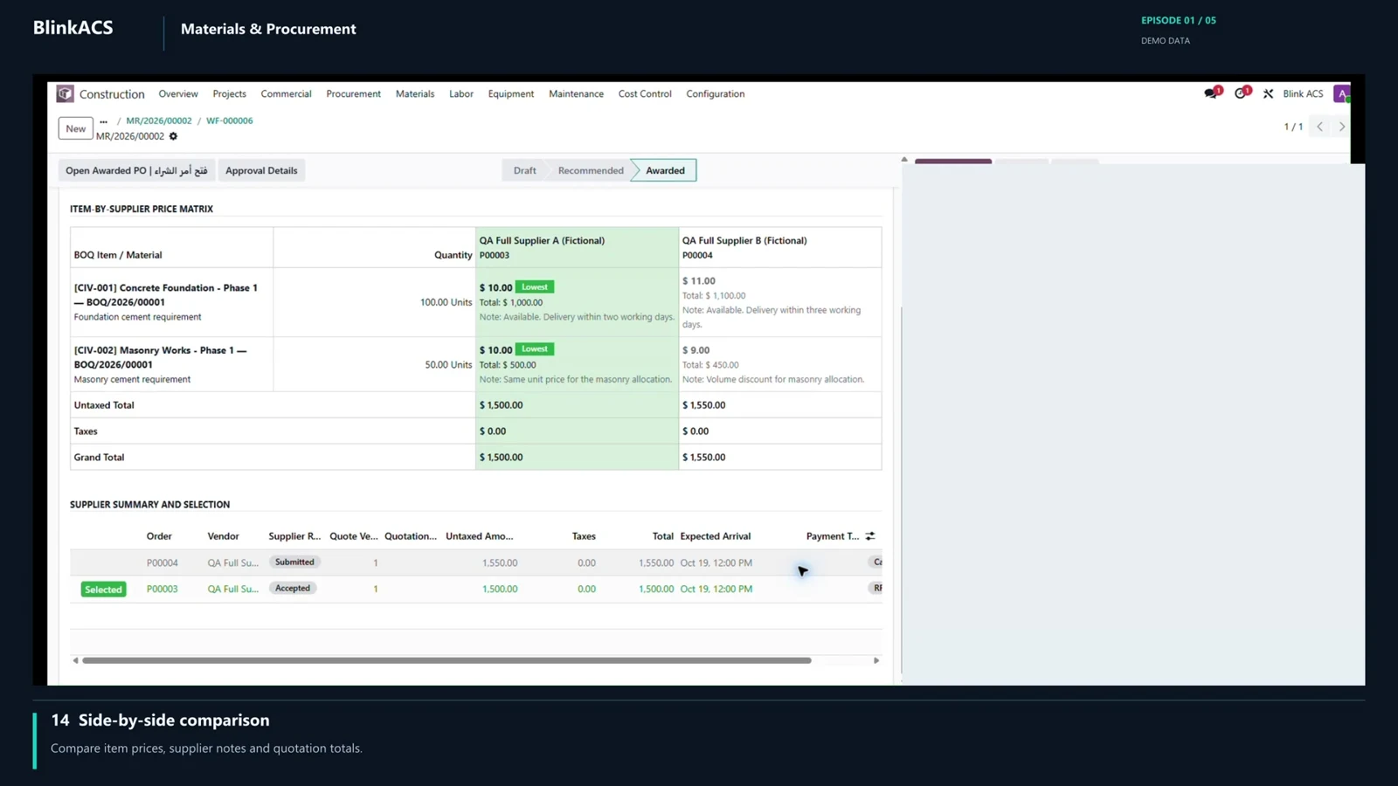
Task: Click the Approval Details button
Action: [x=261, y=170]
